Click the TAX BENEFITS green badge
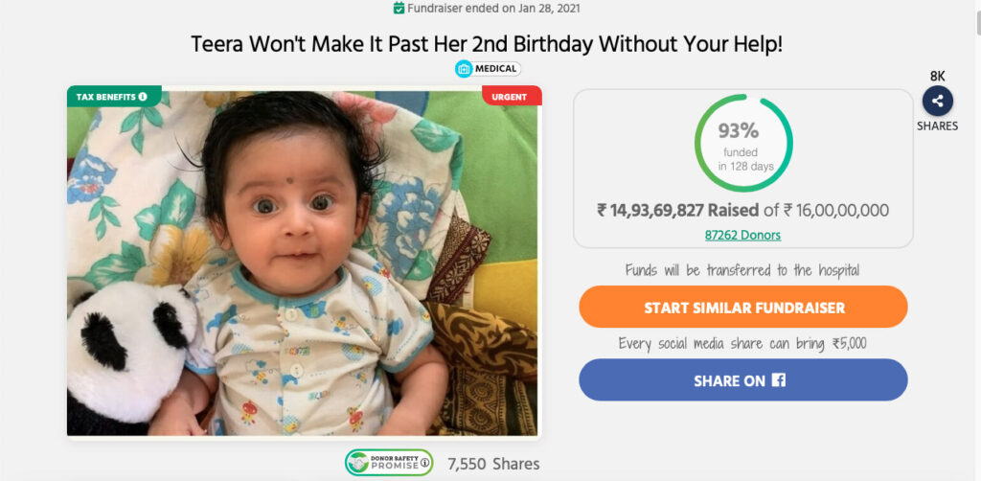The width and height of the screenshot is (981, 481). 114,97
